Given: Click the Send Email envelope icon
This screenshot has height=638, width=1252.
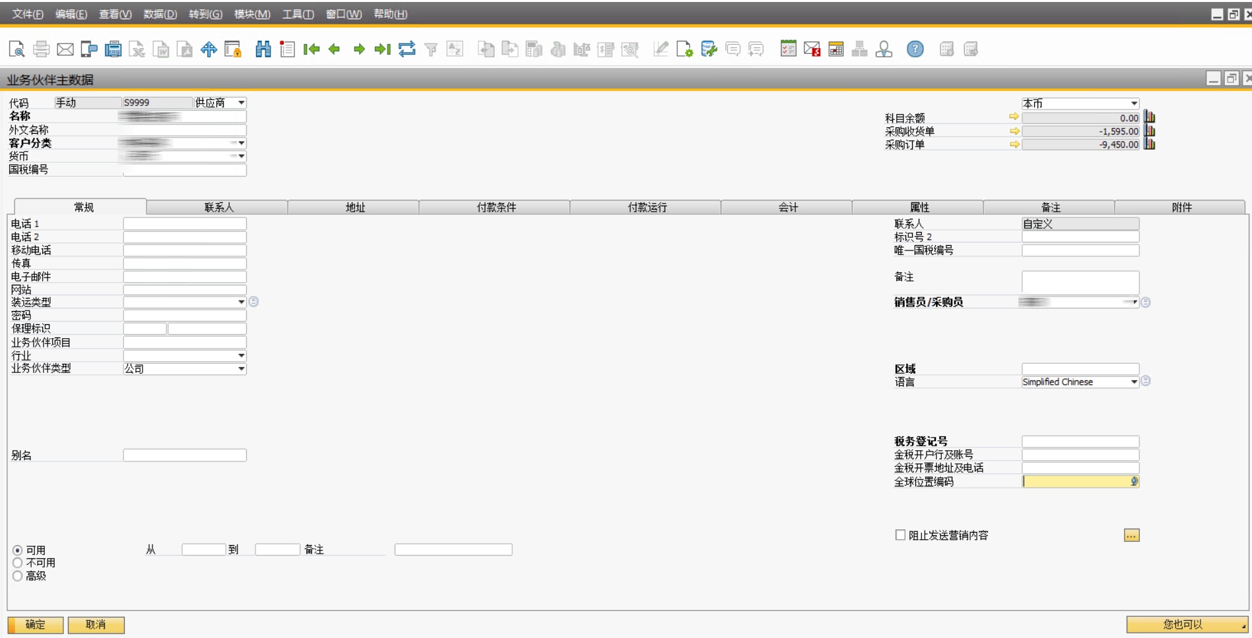Looking at the screenshot, I should pyautogui.click(x=65, y=49).
